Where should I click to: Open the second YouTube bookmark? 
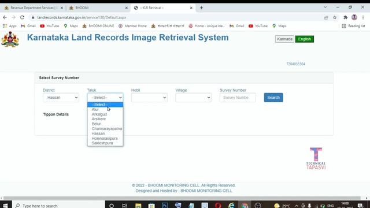coord(258,26)
